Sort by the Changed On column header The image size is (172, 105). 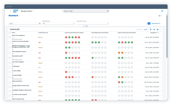pos(154,33)
